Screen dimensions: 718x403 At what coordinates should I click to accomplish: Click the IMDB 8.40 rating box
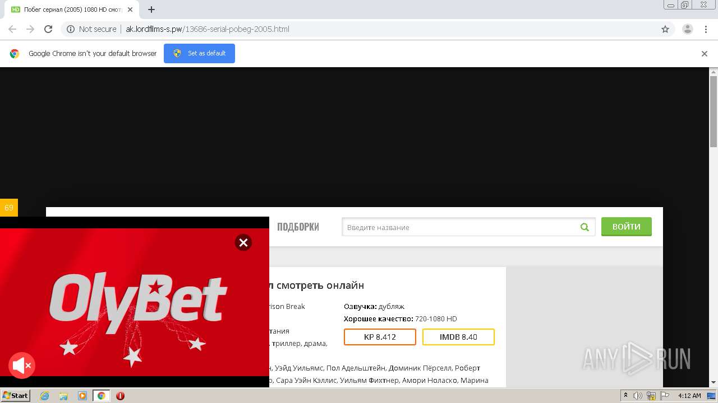[458, 337]
